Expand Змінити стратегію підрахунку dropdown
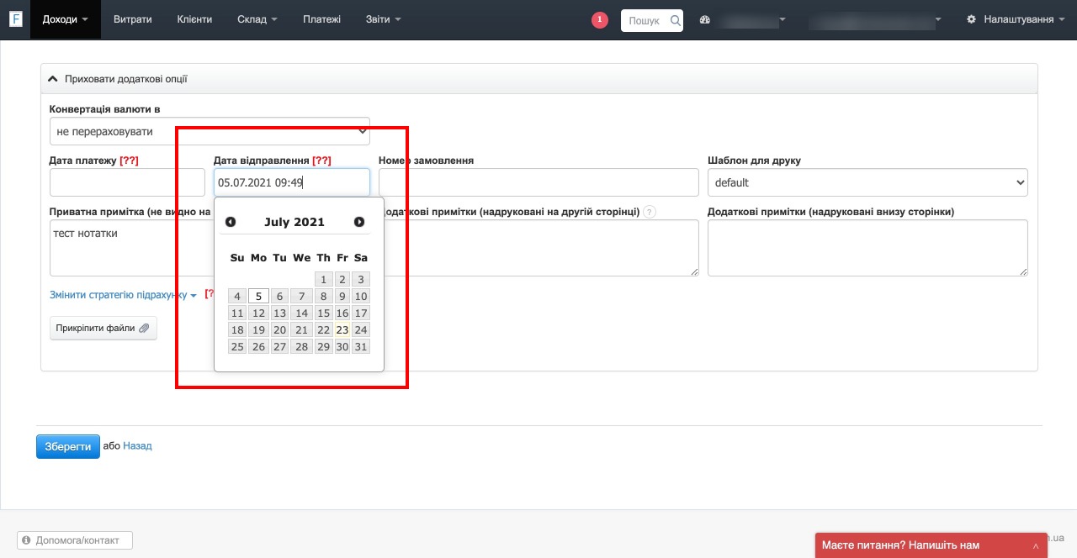1077x558 pixels. pyautogui.click(x=123, y=295)
